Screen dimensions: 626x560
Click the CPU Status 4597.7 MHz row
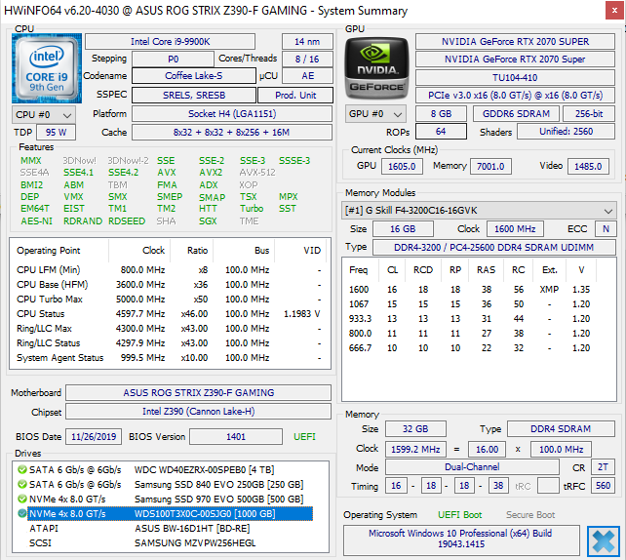pos(170,314)
